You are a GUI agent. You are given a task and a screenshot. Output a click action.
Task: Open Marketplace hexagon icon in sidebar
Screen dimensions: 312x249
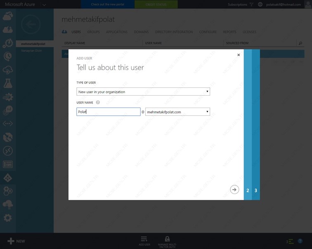[x=8, y=191]
